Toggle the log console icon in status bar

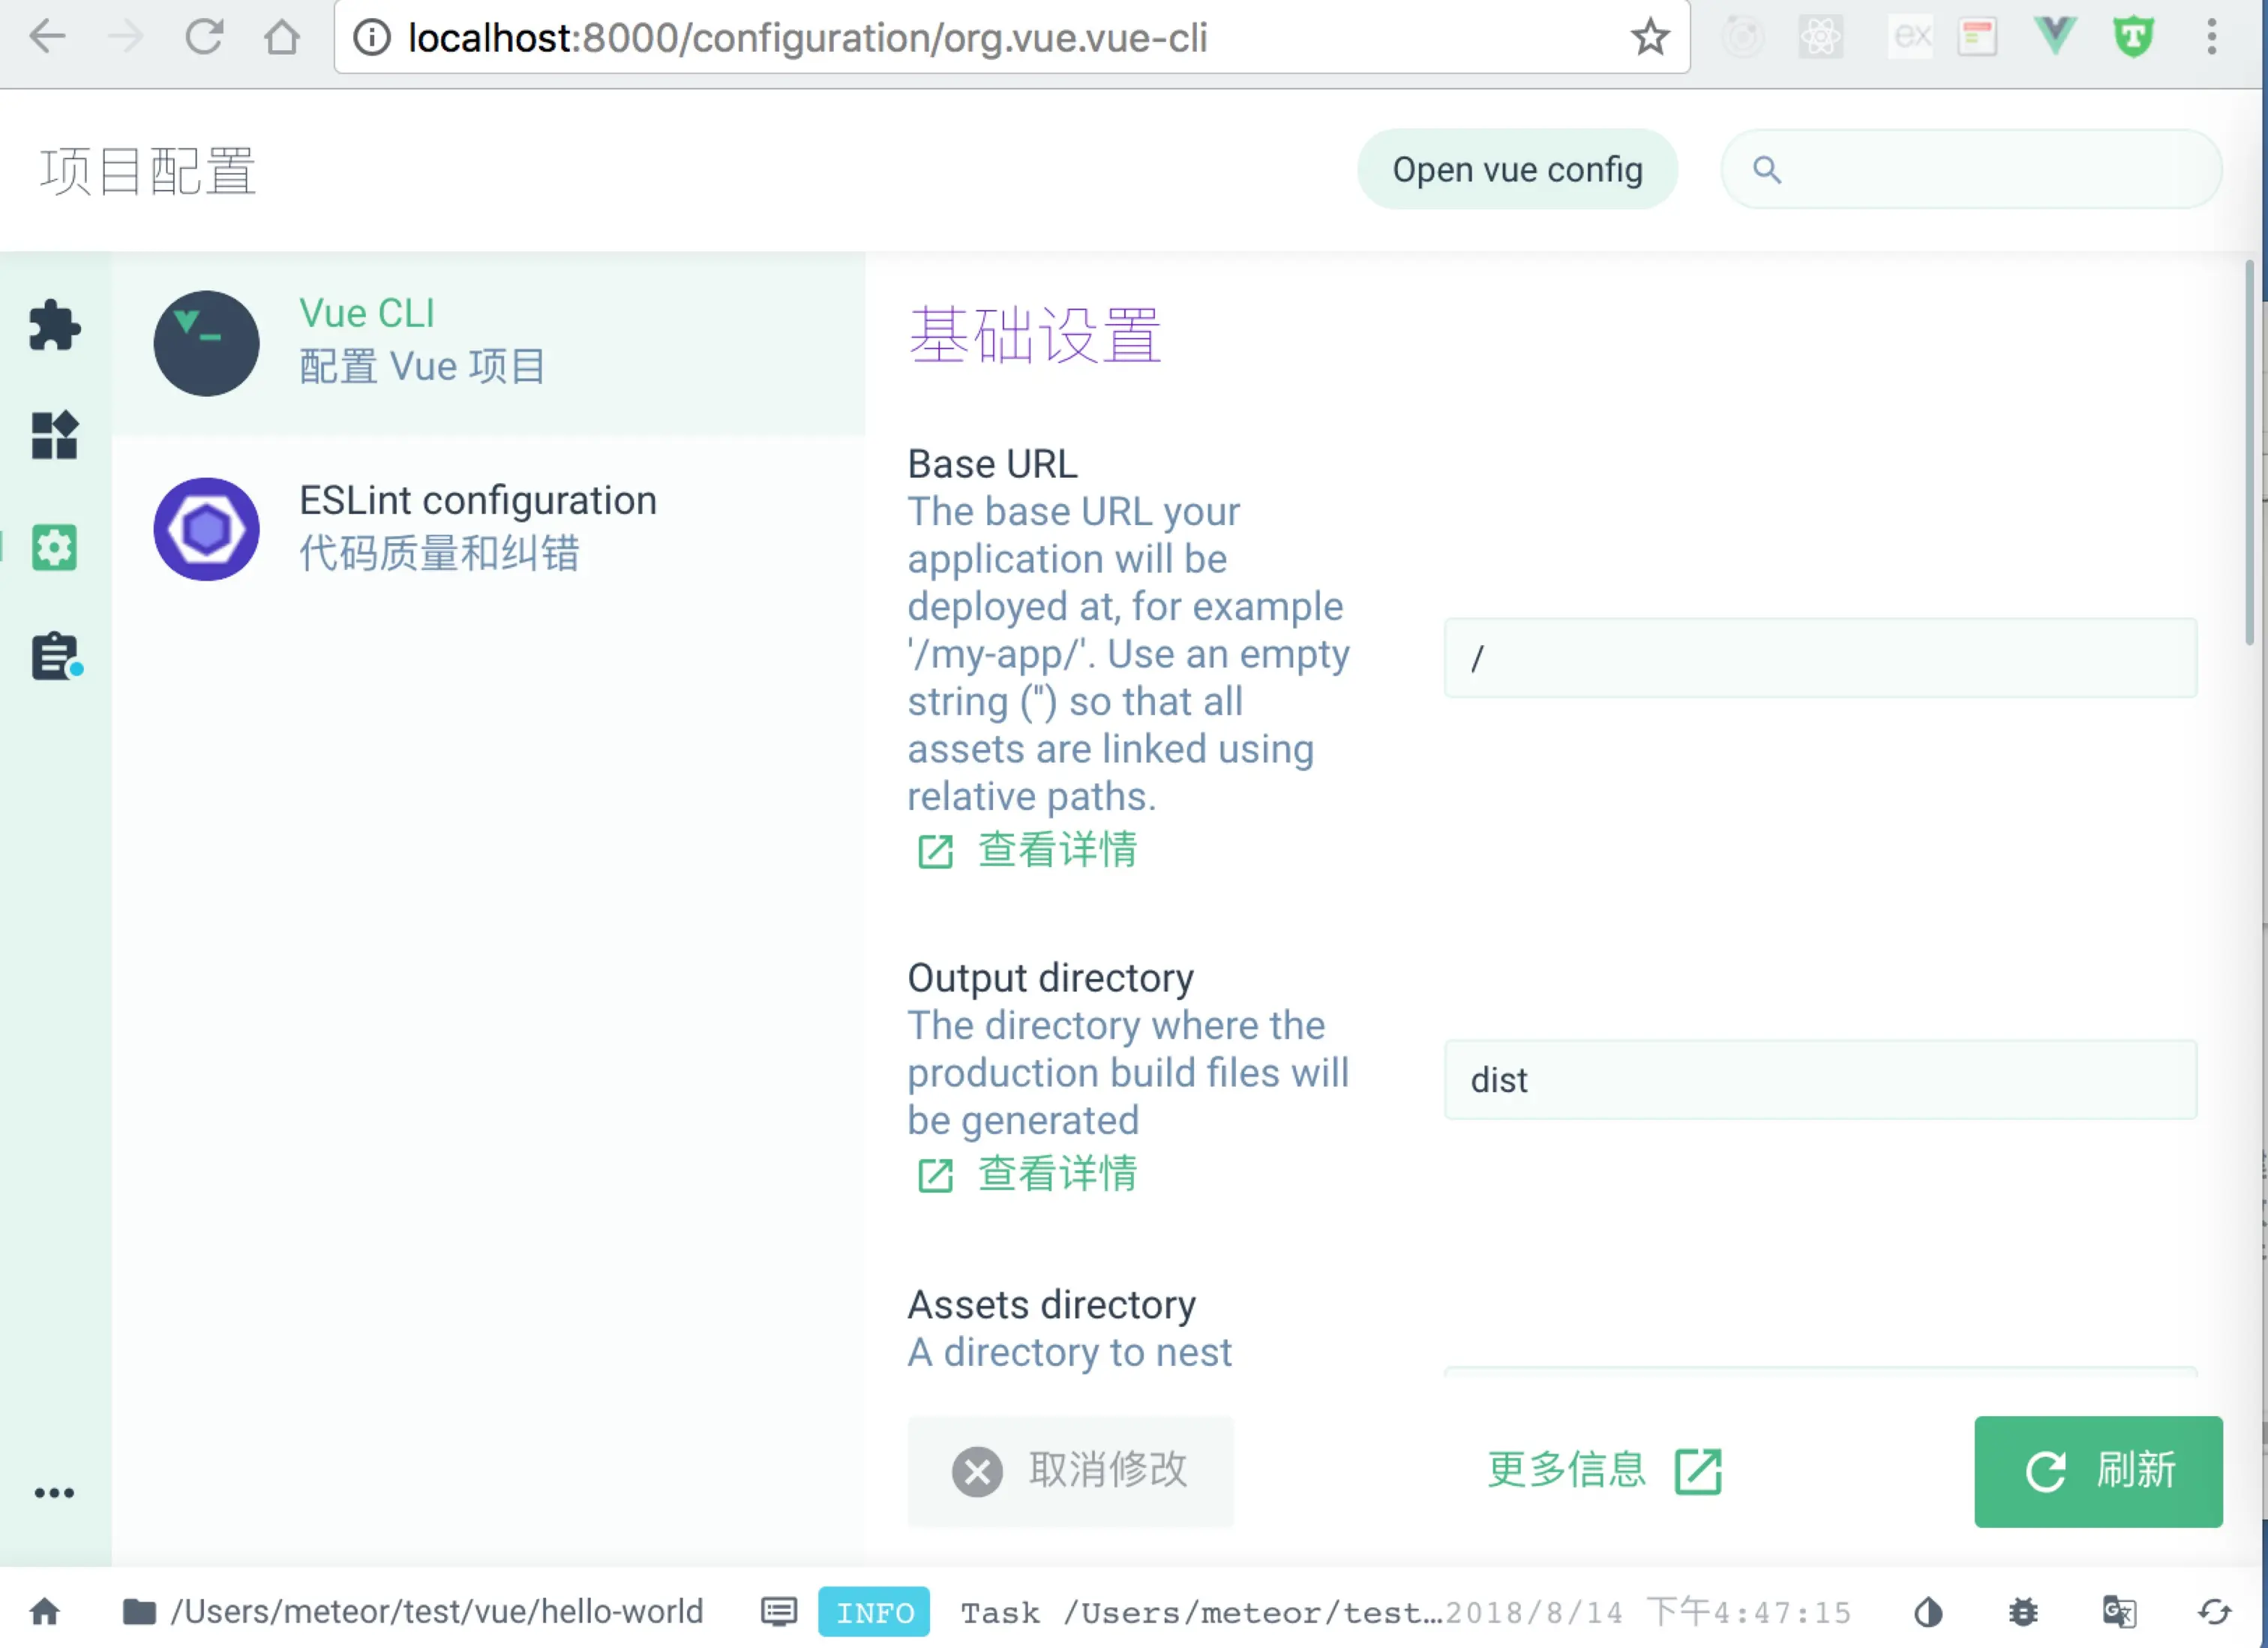click(x=779, y=1612)
